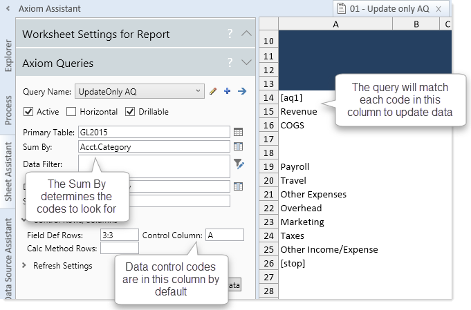Switch to the Process side tab
Viewport: 471px width, 310px height.
click(7, 110)
